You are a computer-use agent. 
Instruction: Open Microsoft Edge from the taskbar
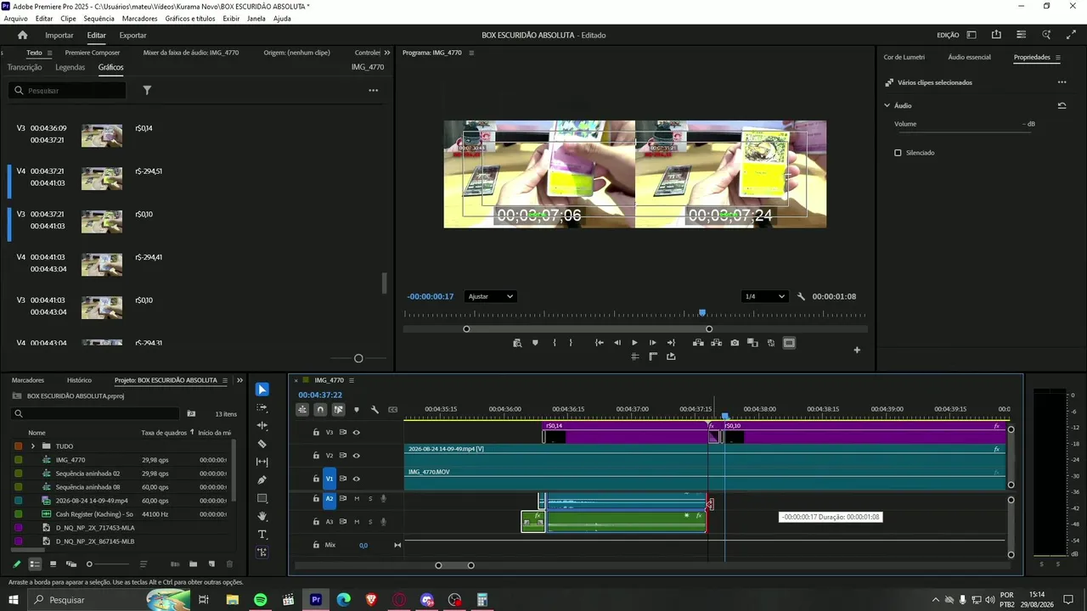(343, 600)
